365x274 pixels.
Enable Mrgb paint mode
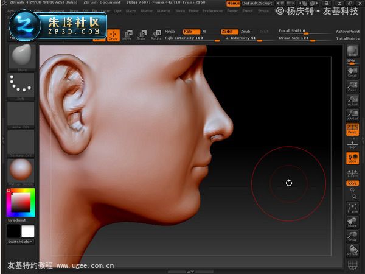170,32
